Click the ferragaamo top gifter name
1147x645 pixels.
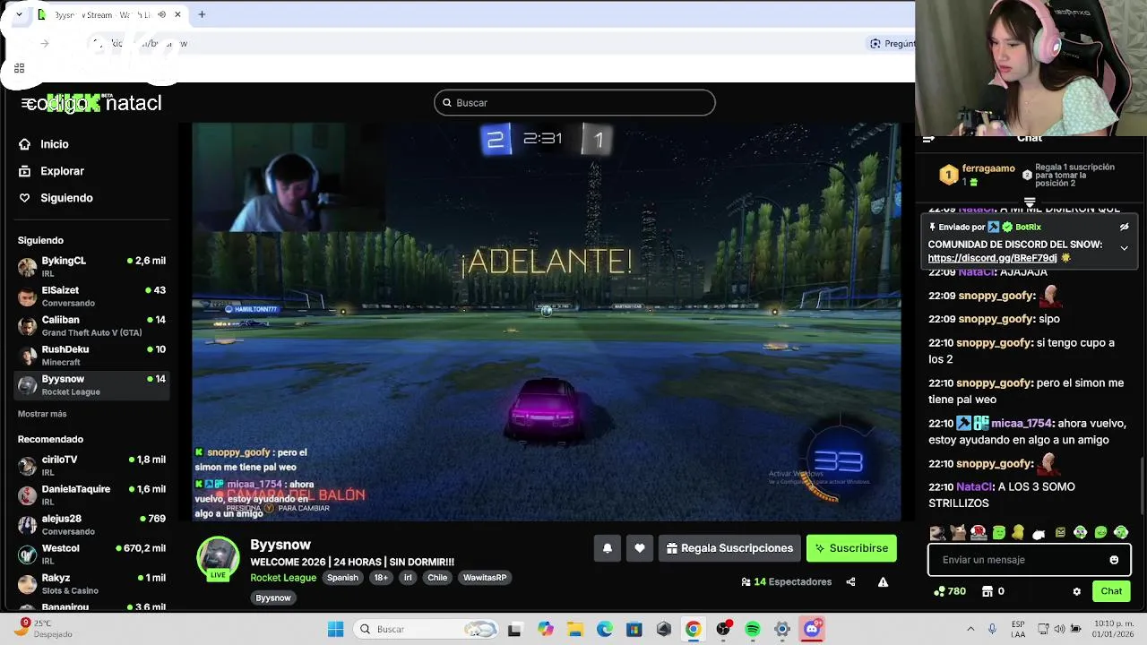pyautogui.click(x=988, y=168)
